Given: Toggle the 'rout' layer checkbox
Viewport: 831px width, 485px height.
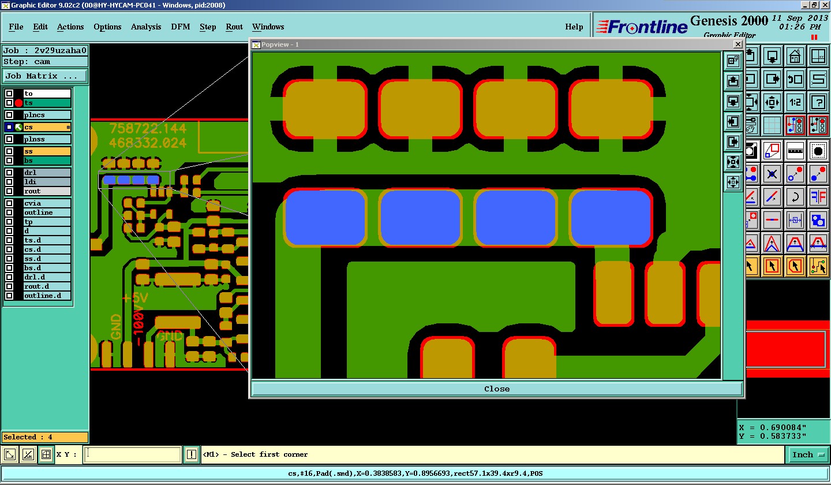Looking at the screenshot, I should [9, 191].
